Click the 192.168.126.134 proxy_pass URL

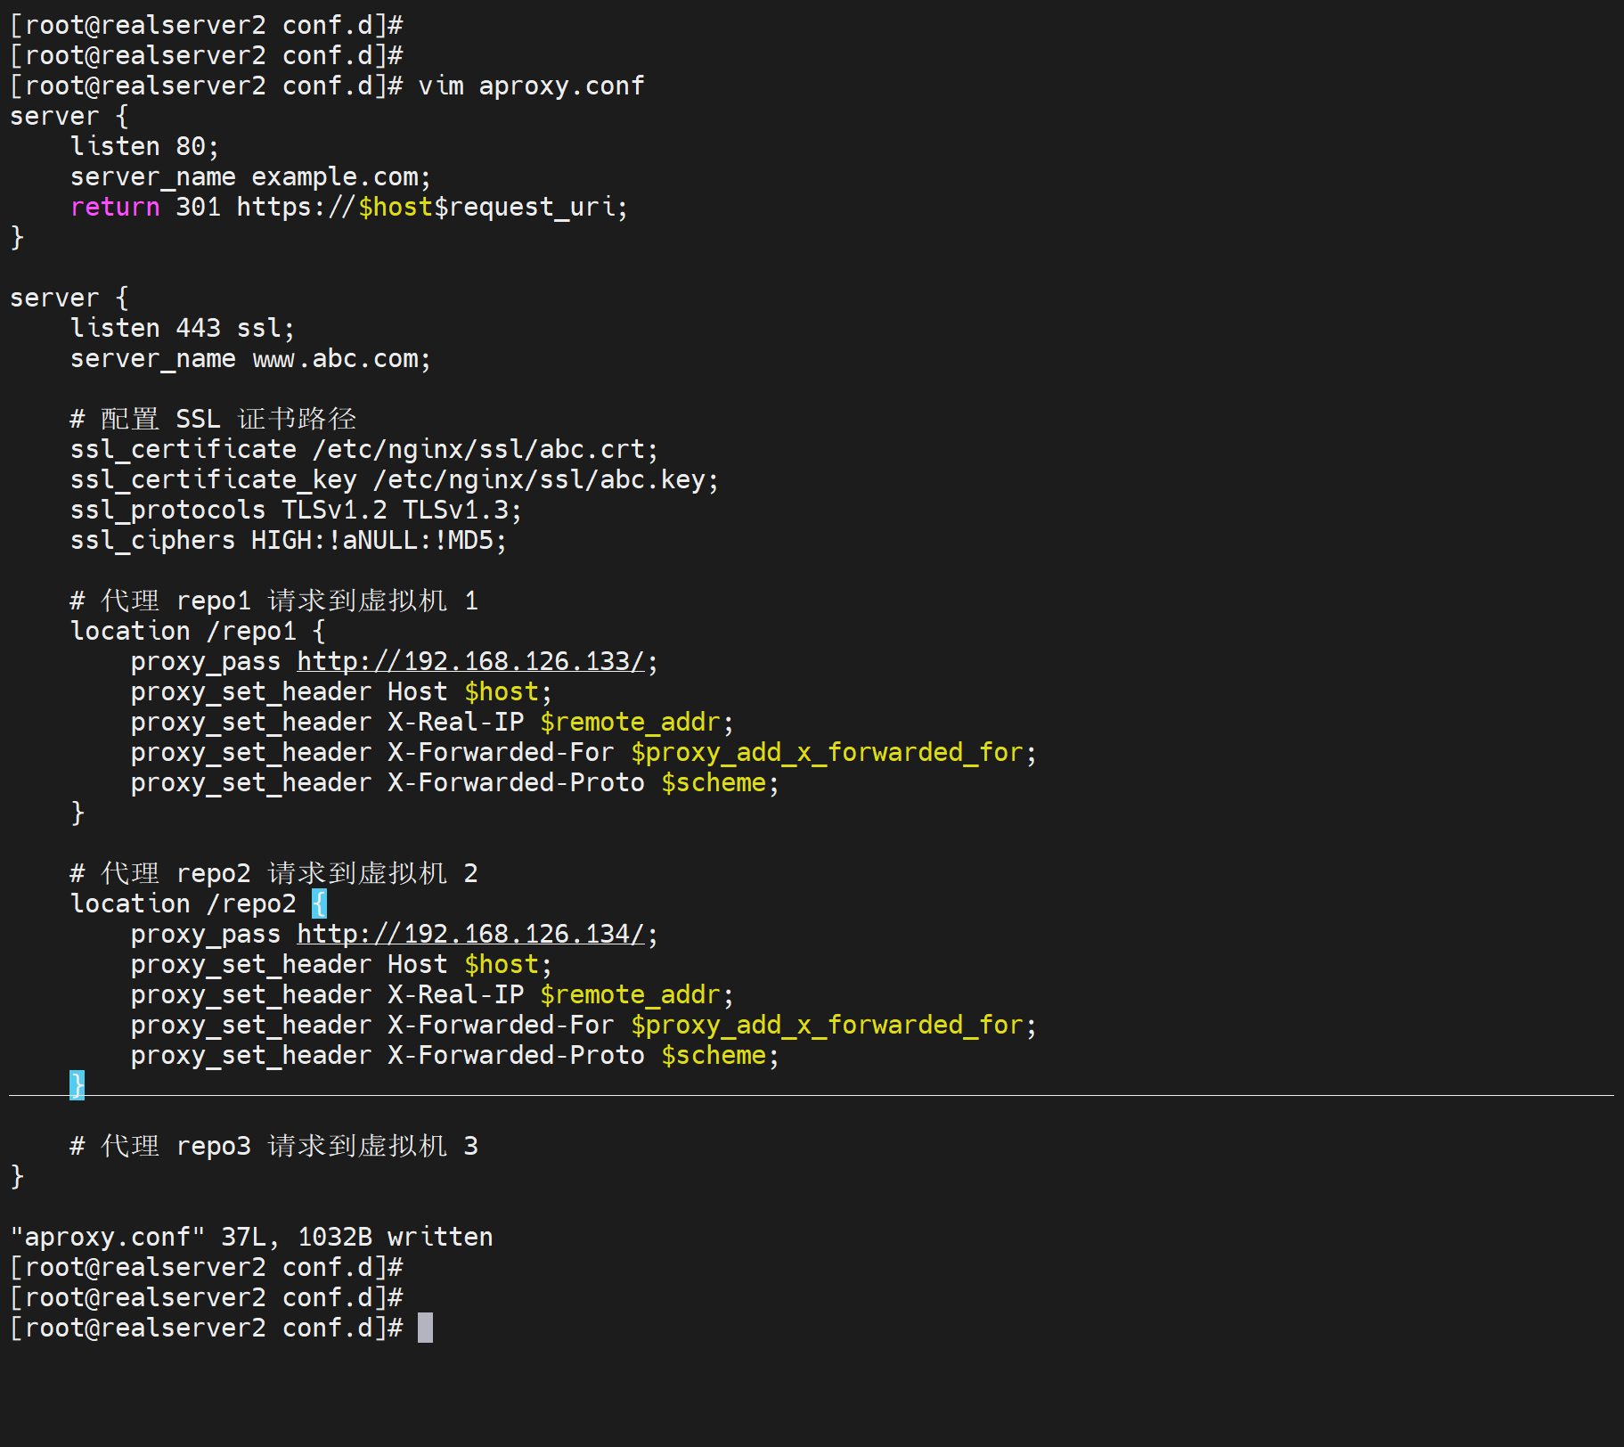pos(469,934)
